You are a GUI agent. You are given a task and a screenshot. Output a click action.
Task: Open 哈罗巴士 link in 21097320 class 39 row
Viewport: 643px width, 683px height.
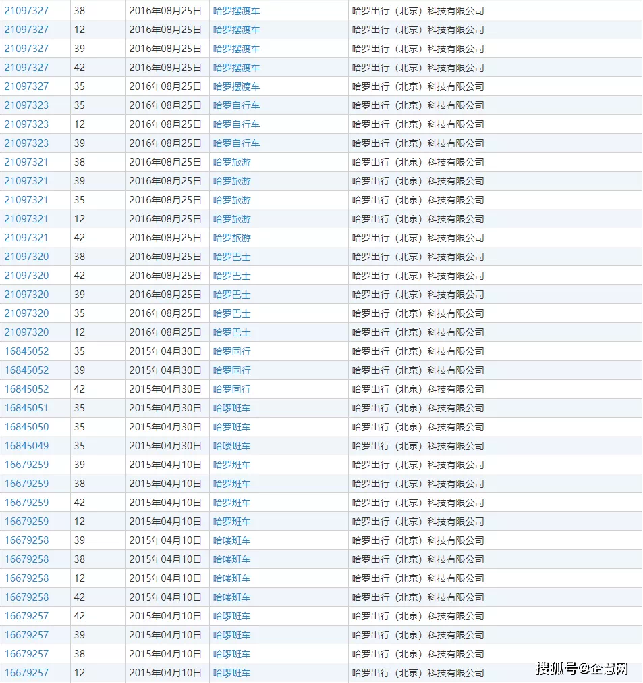(232, 295)
